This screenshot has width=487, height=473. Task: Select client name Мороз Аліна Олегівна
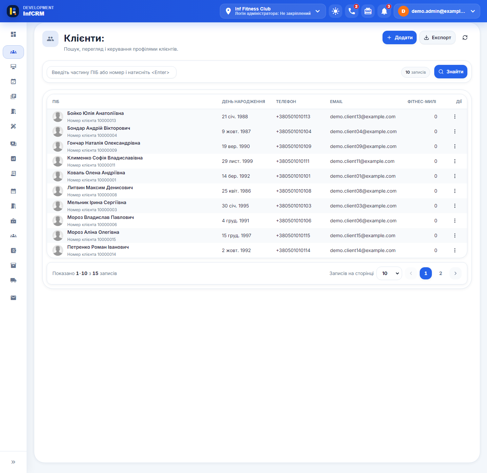[93, 232]
